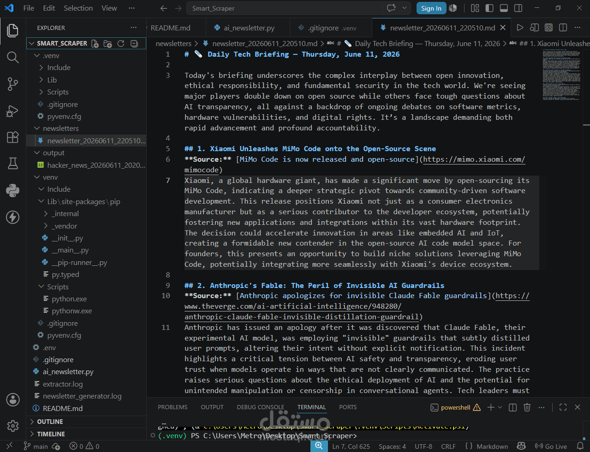Expand the Include folder under .venv

tap(86, 67)
